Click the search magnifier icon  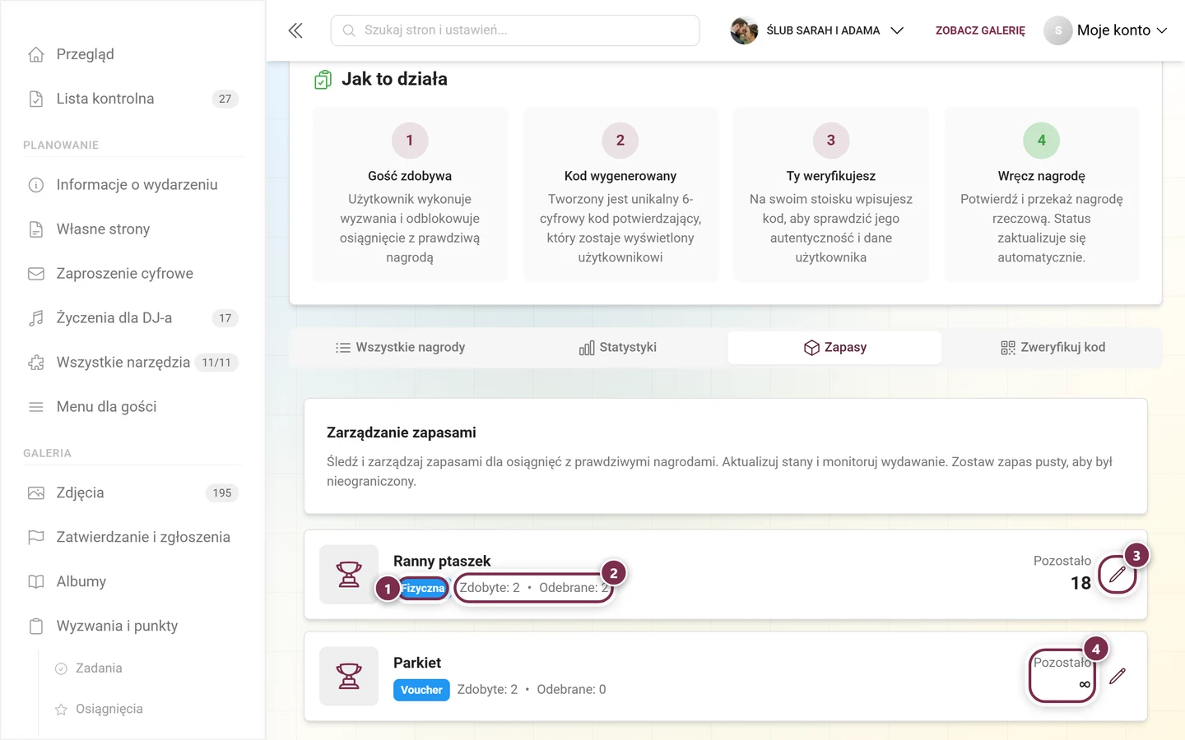click(x=349, y=30)
